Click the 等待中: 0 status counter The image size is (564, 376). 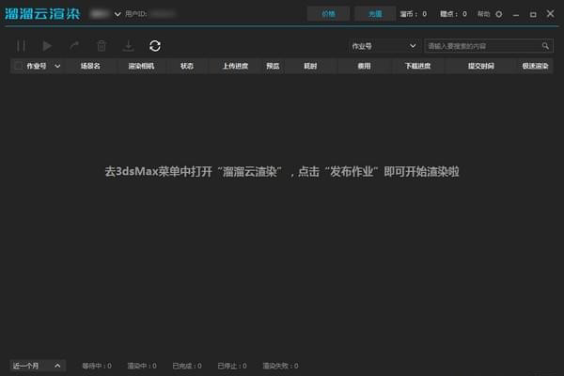[x=97, y=366]
